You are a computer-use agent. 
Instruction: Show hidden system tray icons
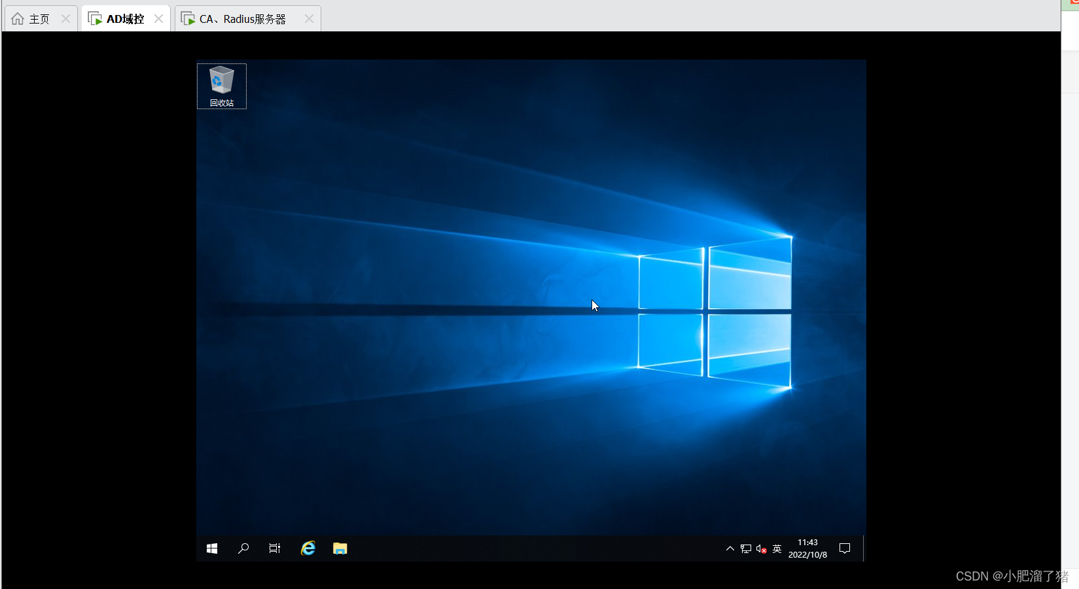[730, 548]
